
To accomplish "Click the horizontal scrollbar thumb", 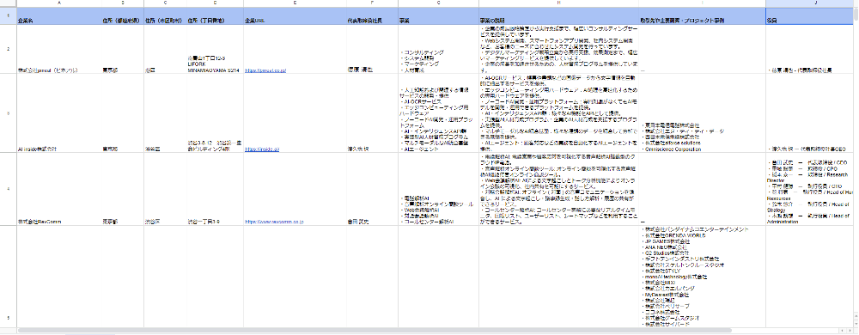I will click(375, 331).
